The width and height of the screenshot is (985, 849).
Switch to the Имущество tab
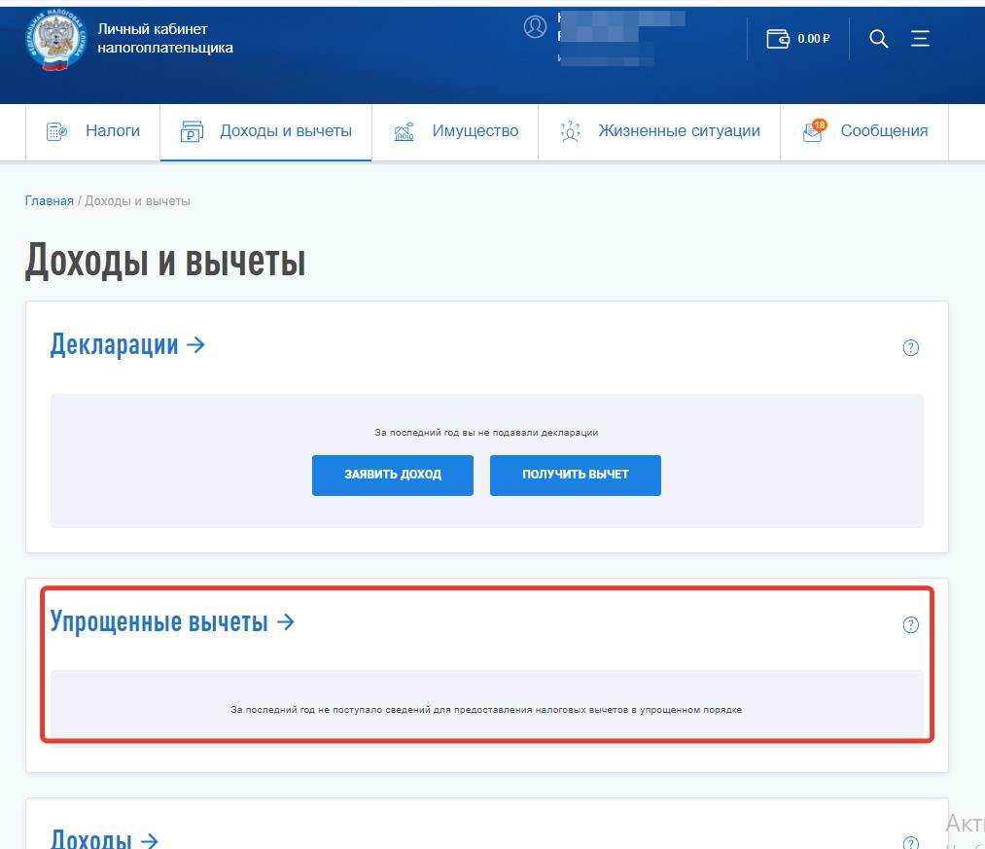pyautogui.click(x=475, y=131)
